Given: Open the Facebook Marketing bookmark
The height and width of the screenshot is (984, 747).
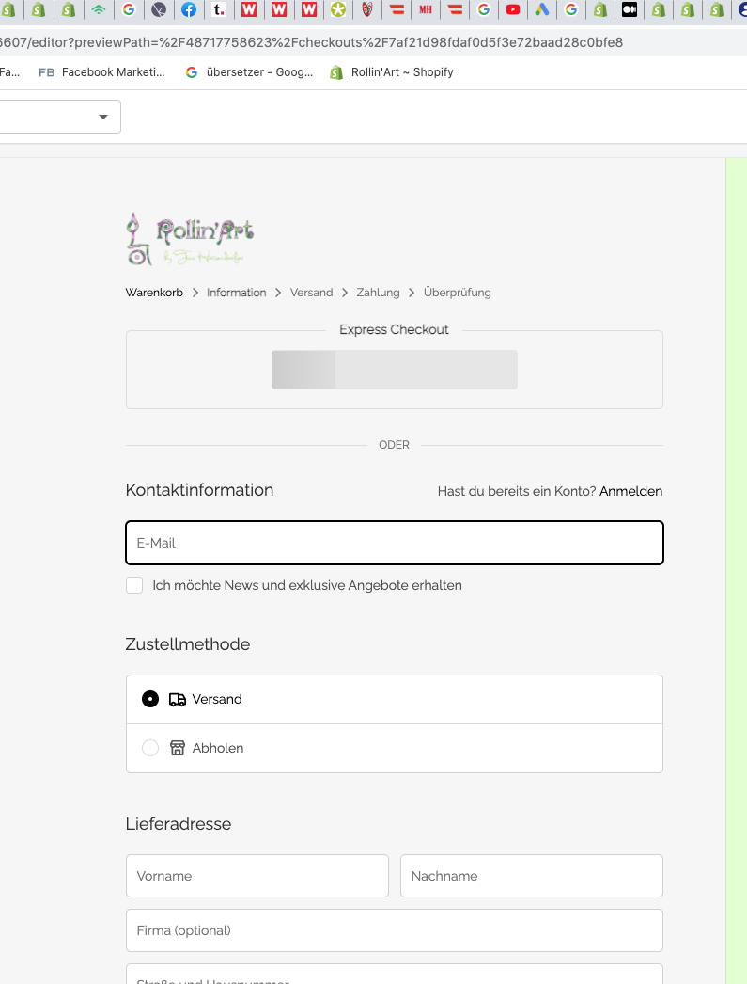Looking at the screenshot, I should pyautogui.click(x=101, y=71).
